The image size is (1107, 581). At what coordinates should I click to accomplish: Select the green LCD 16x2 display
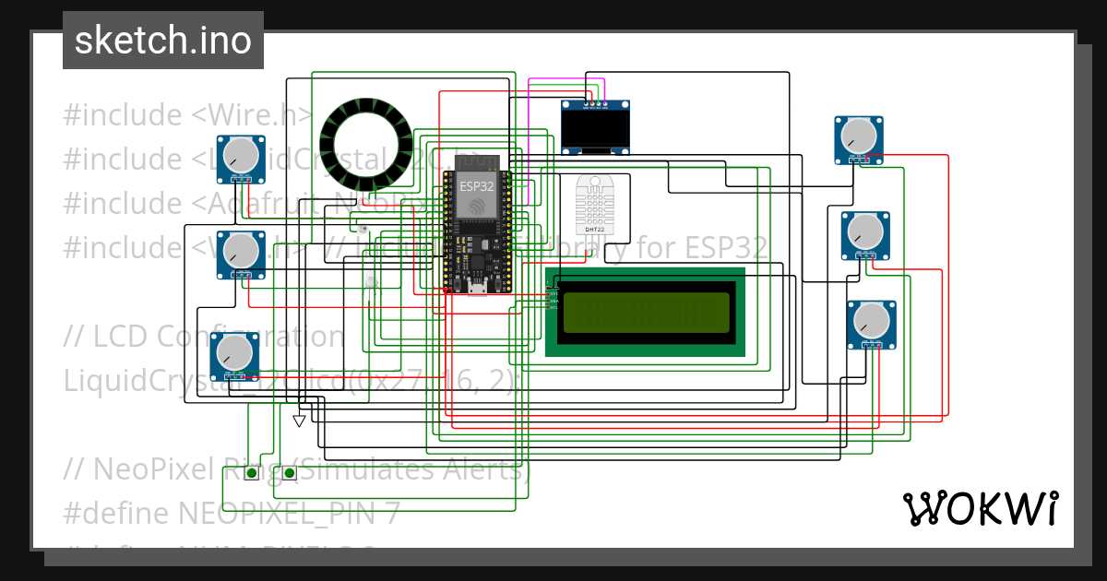[646, 313]
